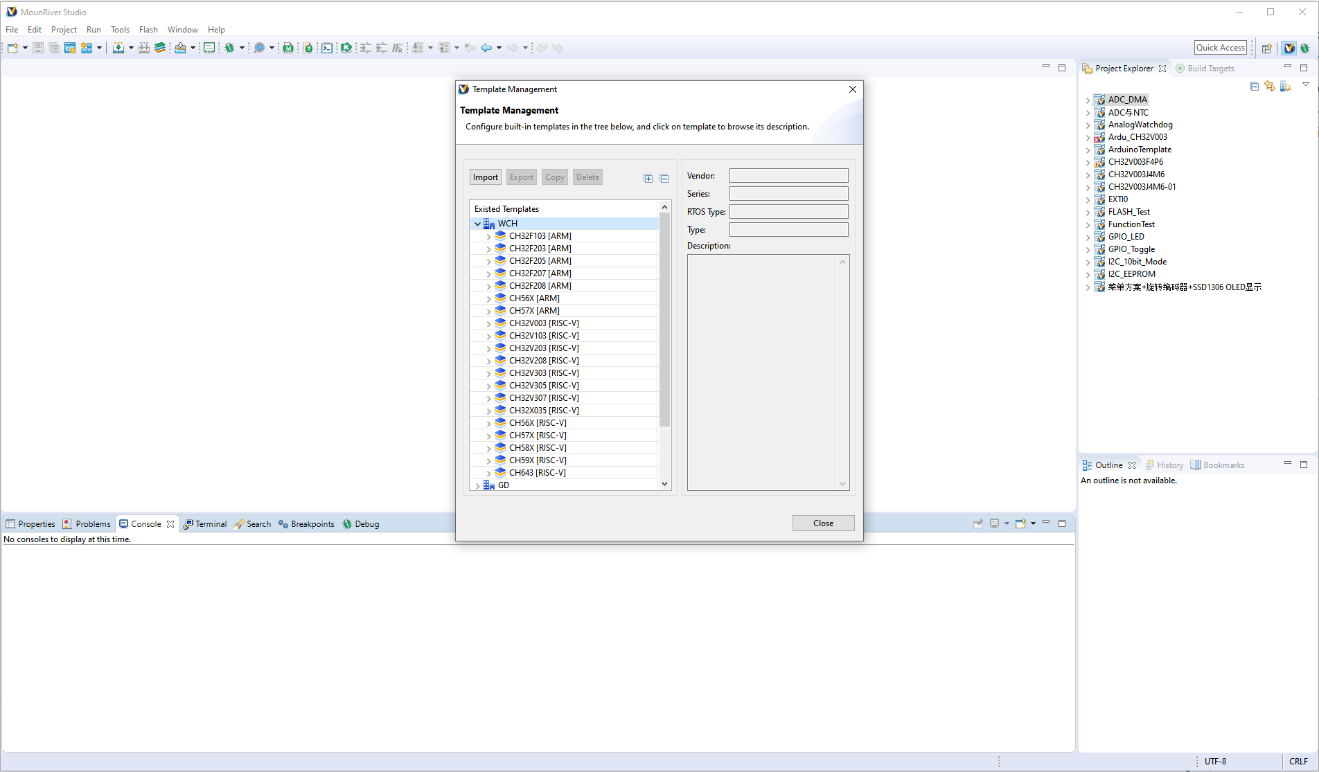The height and width of the screenshot is (772, 1319).
Task: Click the building-gear icon in Project Explorer
Action: (x=1286, y=86)
